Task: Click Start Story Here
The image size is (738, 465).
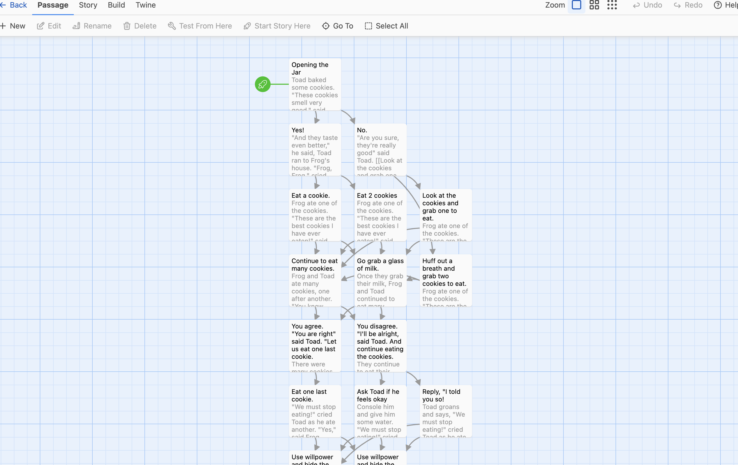Action: click(277, 26)
